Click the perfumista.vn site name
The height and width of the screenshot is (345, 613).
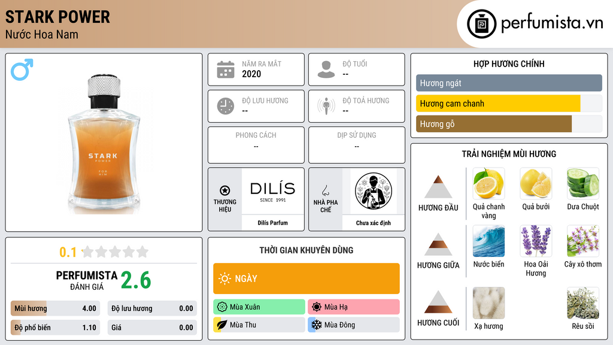pos(552,23)
